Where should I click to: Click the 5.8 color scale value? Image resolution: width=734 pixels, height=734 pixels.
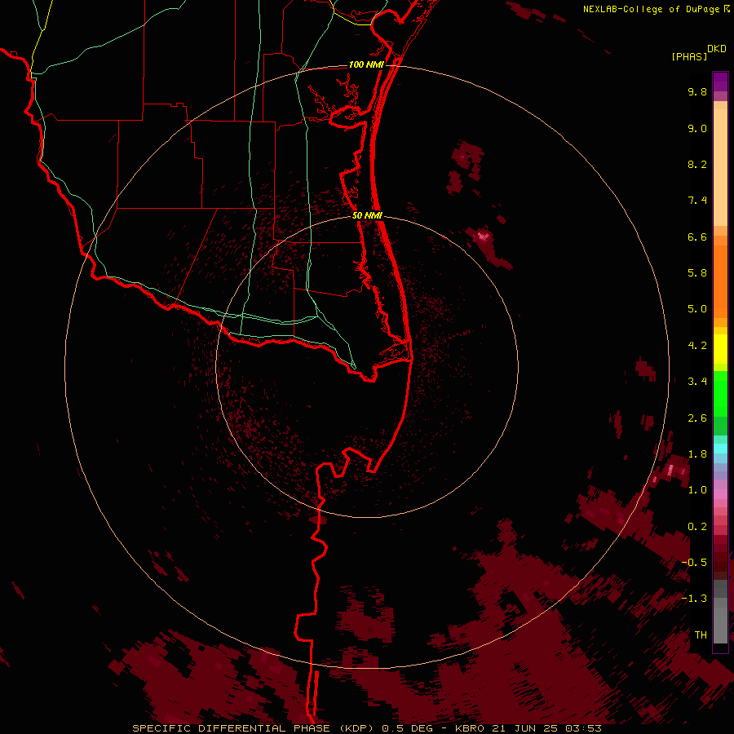pyautogui.click(x=697, y=273)
